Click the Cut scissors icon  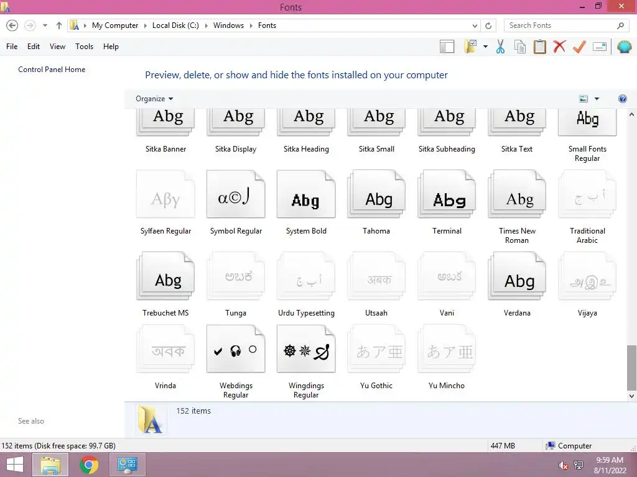[500, 47]
